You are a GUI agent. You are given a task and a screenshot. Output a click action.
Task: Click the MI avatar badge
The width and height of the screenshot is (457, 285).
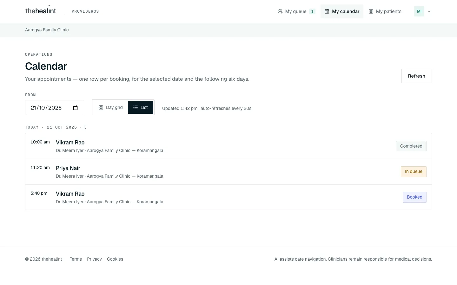click(419, 11)
